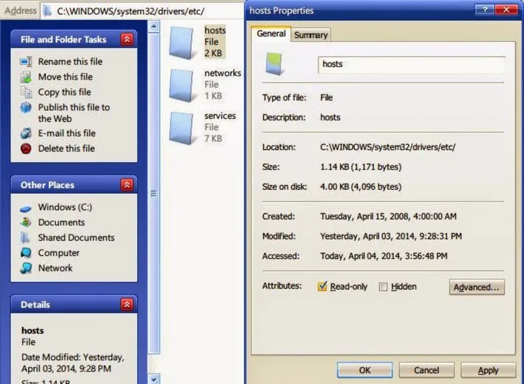
Task: Click the sidebar scrollbar down arrow
Action: click(154, 379)
